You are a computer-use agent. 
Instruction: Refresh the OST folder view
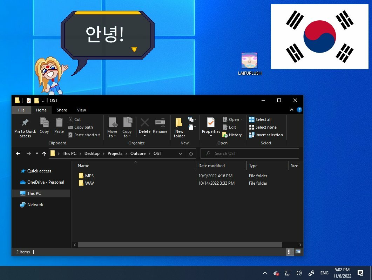pos(191,153)
